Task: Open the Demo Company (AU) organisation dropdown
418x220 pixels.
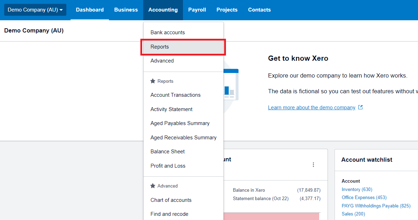Action: click(35, 10)
